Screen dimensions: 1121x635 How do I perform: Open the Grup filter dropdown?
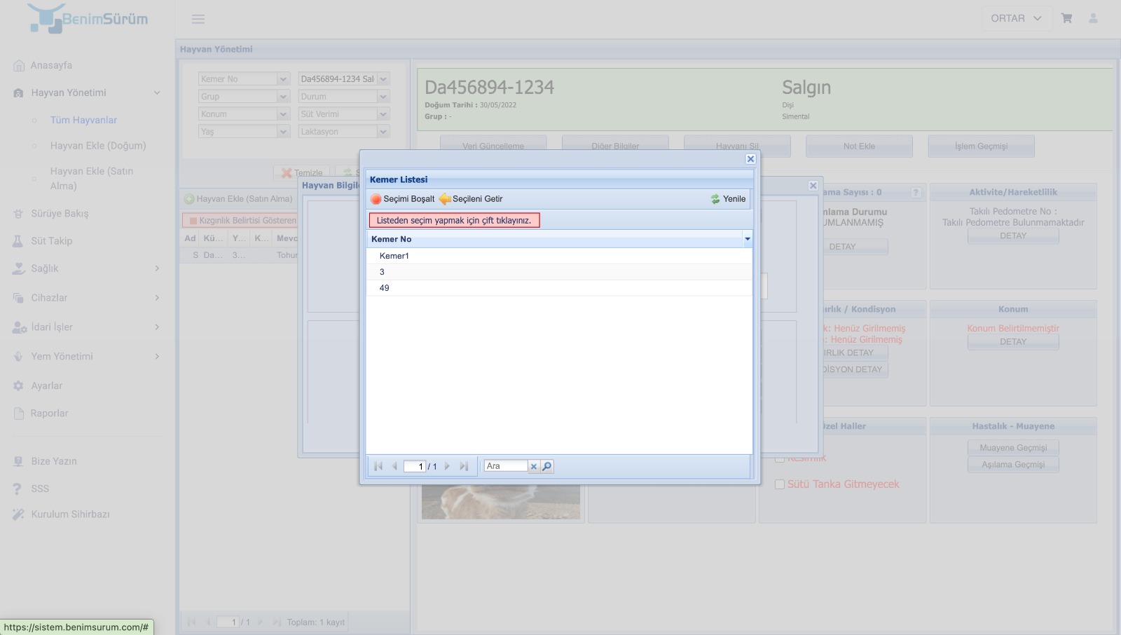[283, 97]
